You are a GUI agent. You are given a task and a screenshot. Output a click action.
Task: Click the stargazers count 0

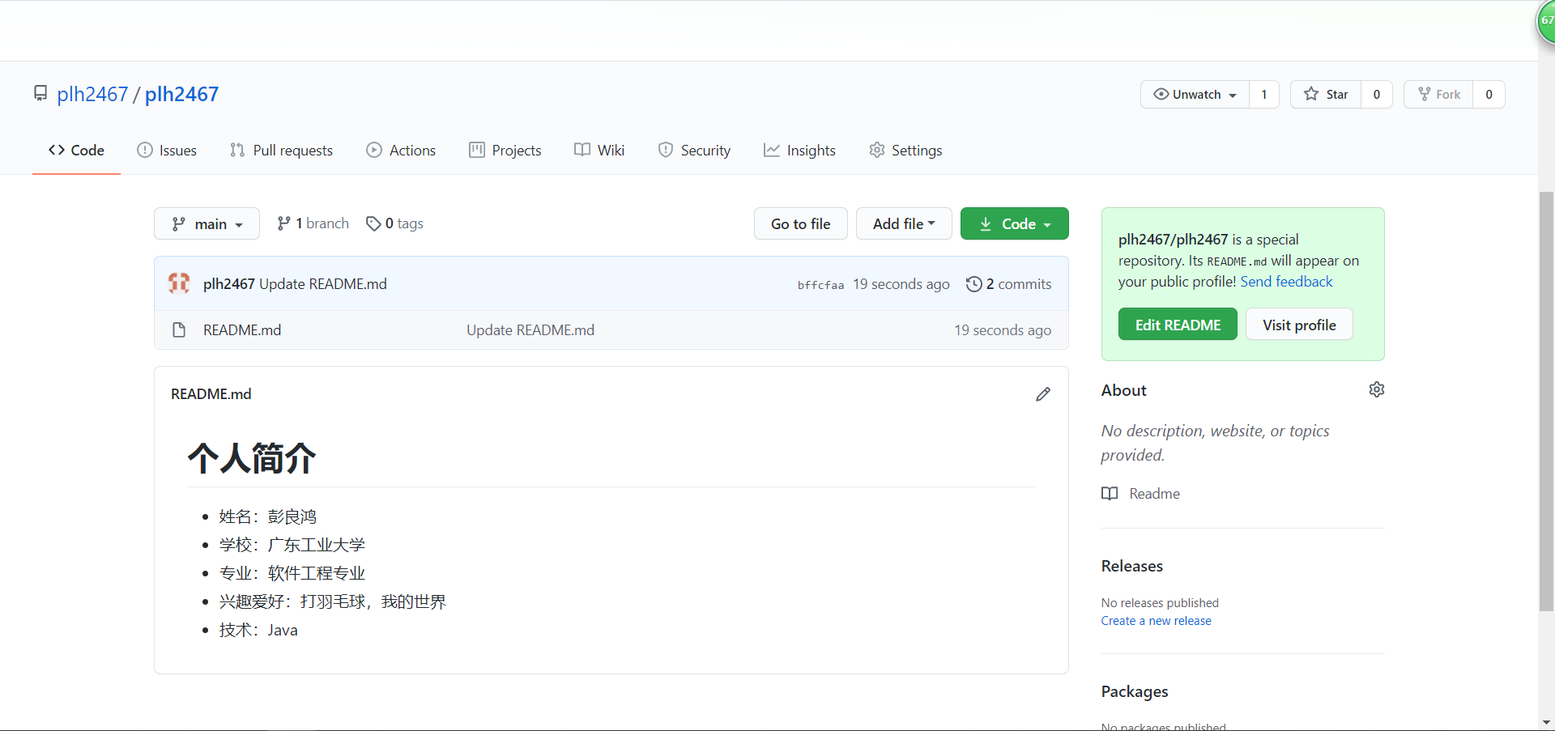pos(1376,94)
